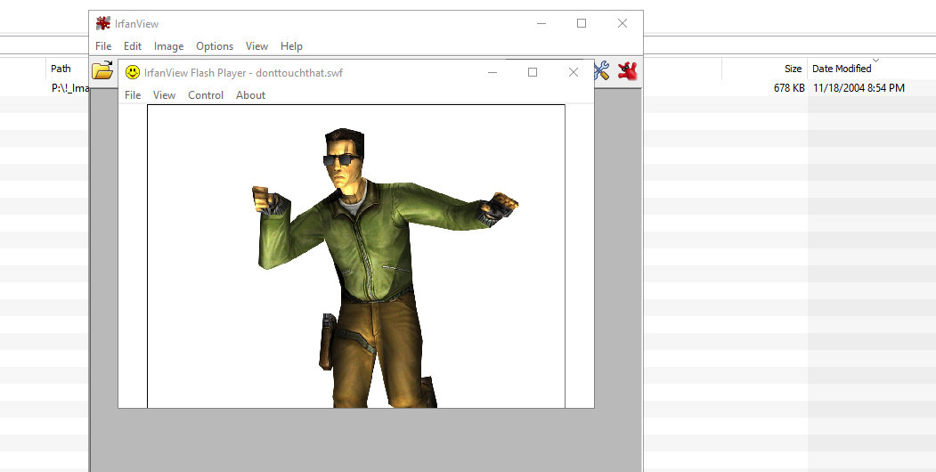Open the File menu in IrfanView main window
Screen dimensions: 936x472
coord(103,46)
